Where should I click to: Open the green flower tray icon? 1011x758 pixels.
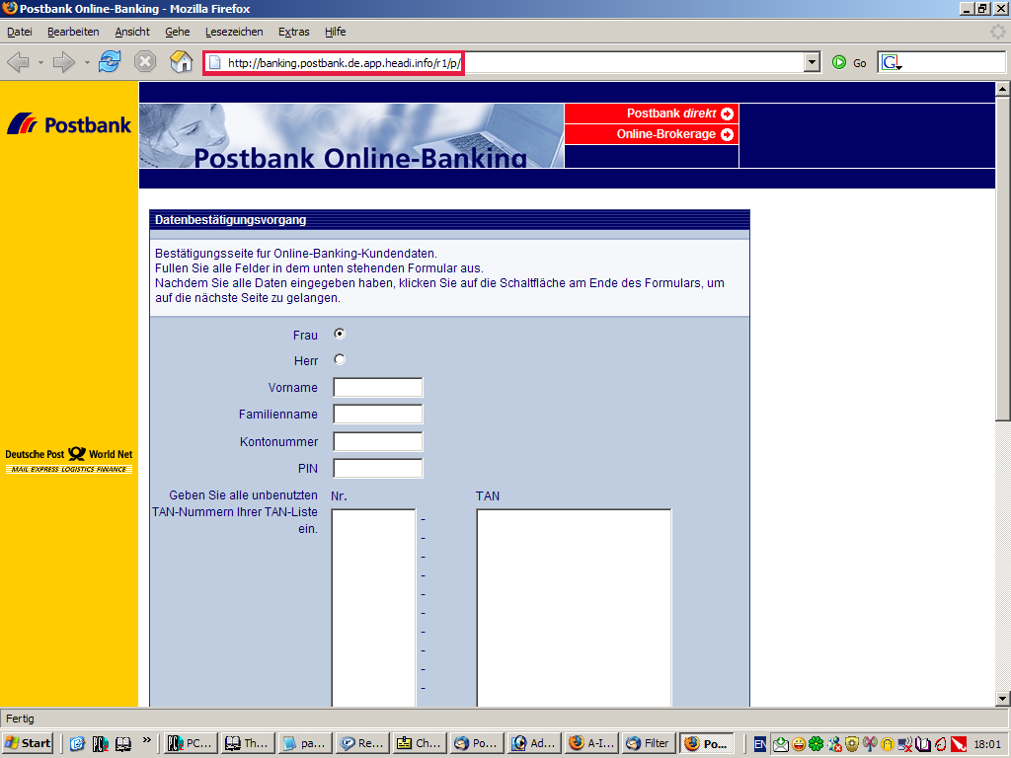817,744
